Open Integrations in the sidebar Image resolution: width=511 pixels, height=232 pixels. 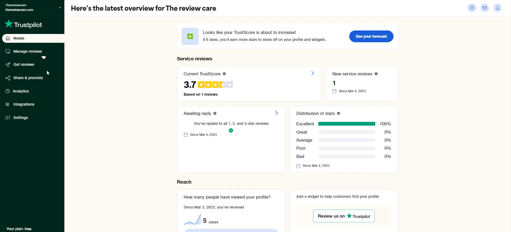[24, 104]
